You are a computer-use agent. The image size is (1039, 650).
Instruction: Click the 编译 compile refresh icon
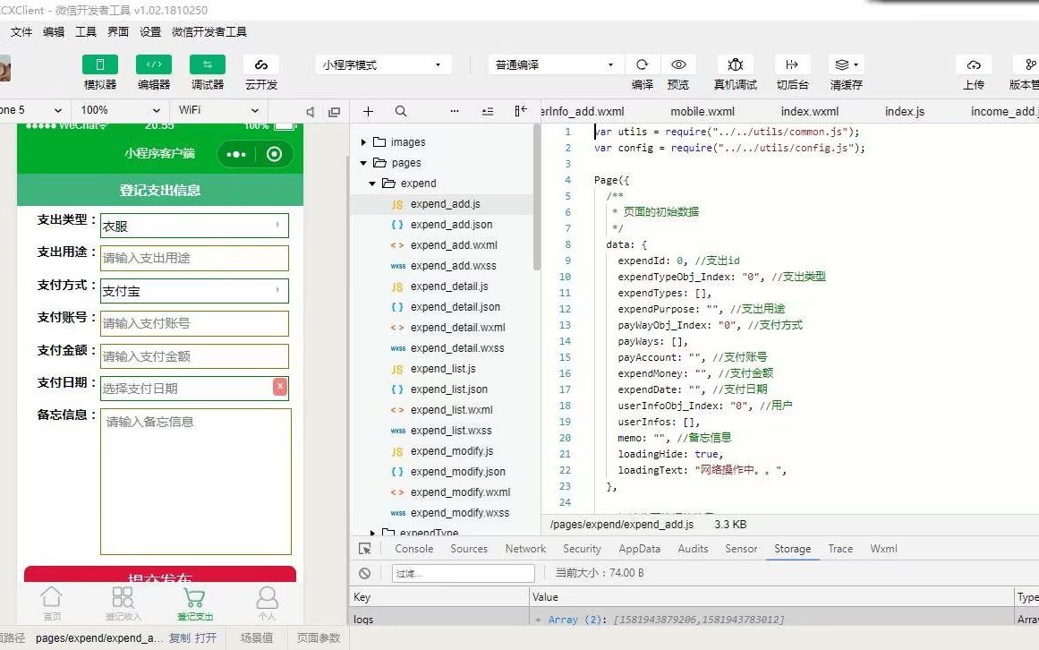point(642,64)
